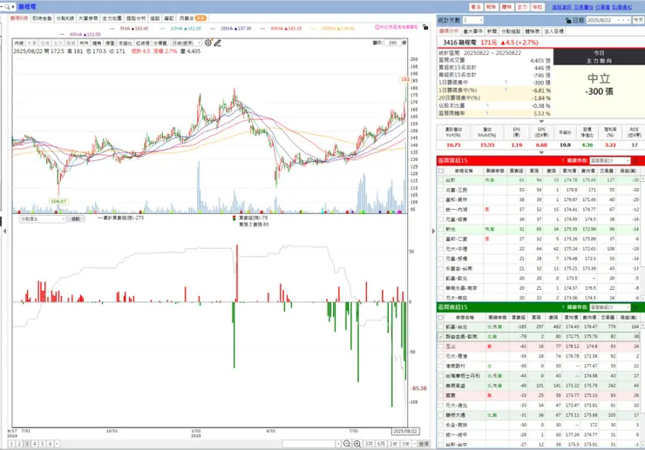The width and height of the screenshot is (645, 450).
Task: Open the 日線(還原) period dropdown
Action: pyautogui.click(x=187, y=43)
